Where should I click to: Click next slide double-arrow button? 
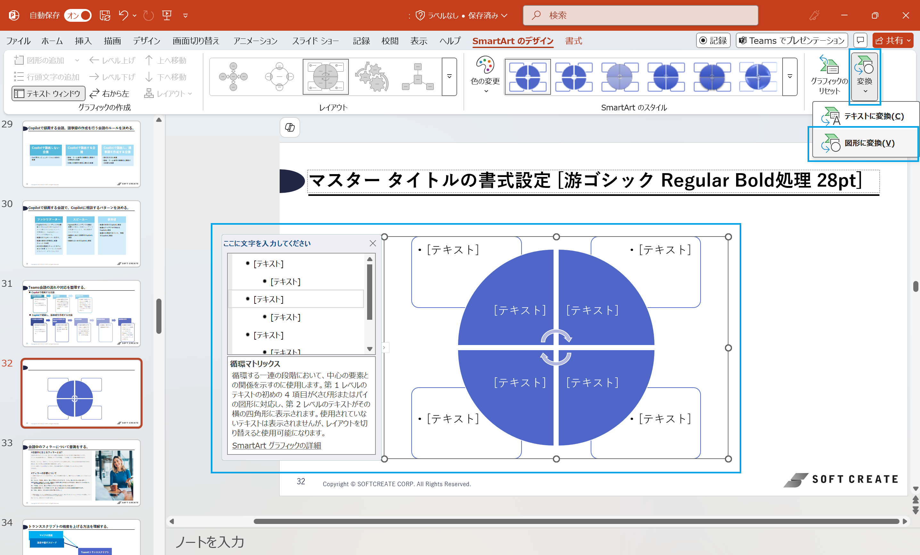pyautogui.click(x=915, y=510)
